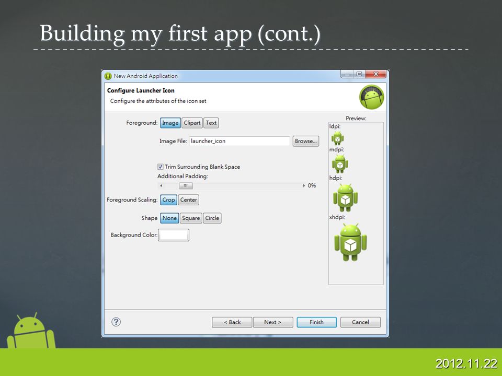502x376 pixels.
Task: Select Image as foreground type
Action: (x=170, y=123)
